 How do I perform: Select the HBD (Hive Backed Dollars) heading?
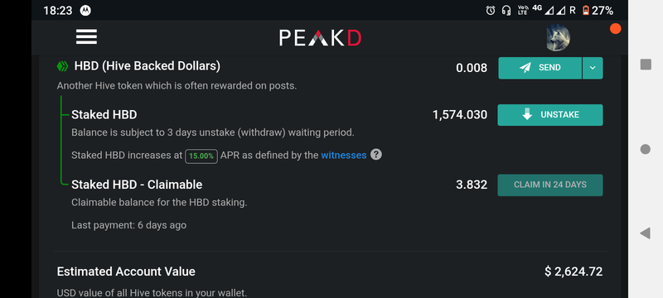(148, 66)
